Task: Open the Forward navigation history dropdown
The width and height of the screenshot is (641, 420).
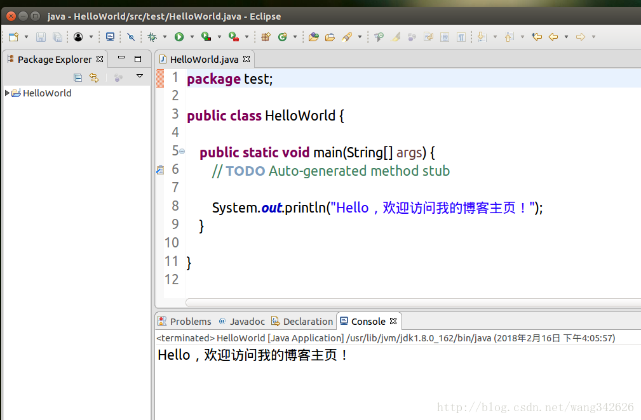Action: point(593,37)
